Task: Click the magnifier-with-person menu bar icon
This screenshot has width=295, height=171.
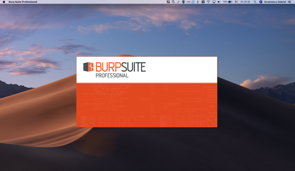Action: tap(173, 2)
